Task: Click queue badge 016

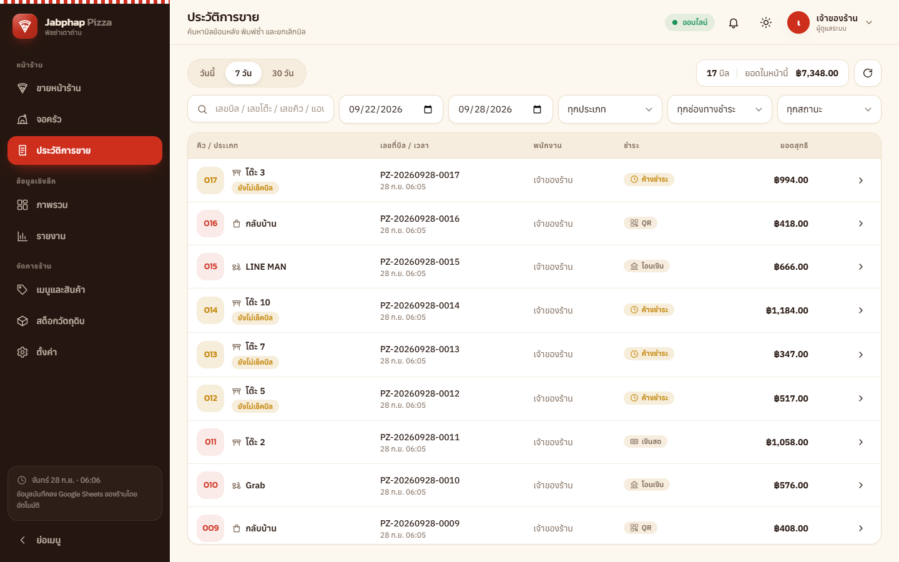Action: click(210, 224)
